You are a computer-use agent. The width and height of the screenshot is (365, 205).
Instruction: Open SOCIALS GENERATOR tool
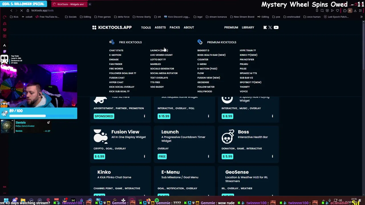(x=162, y=69)
